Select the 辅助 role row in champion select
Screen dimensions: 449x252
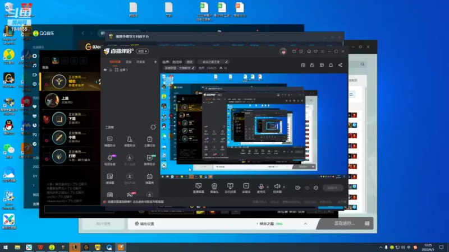70,81
